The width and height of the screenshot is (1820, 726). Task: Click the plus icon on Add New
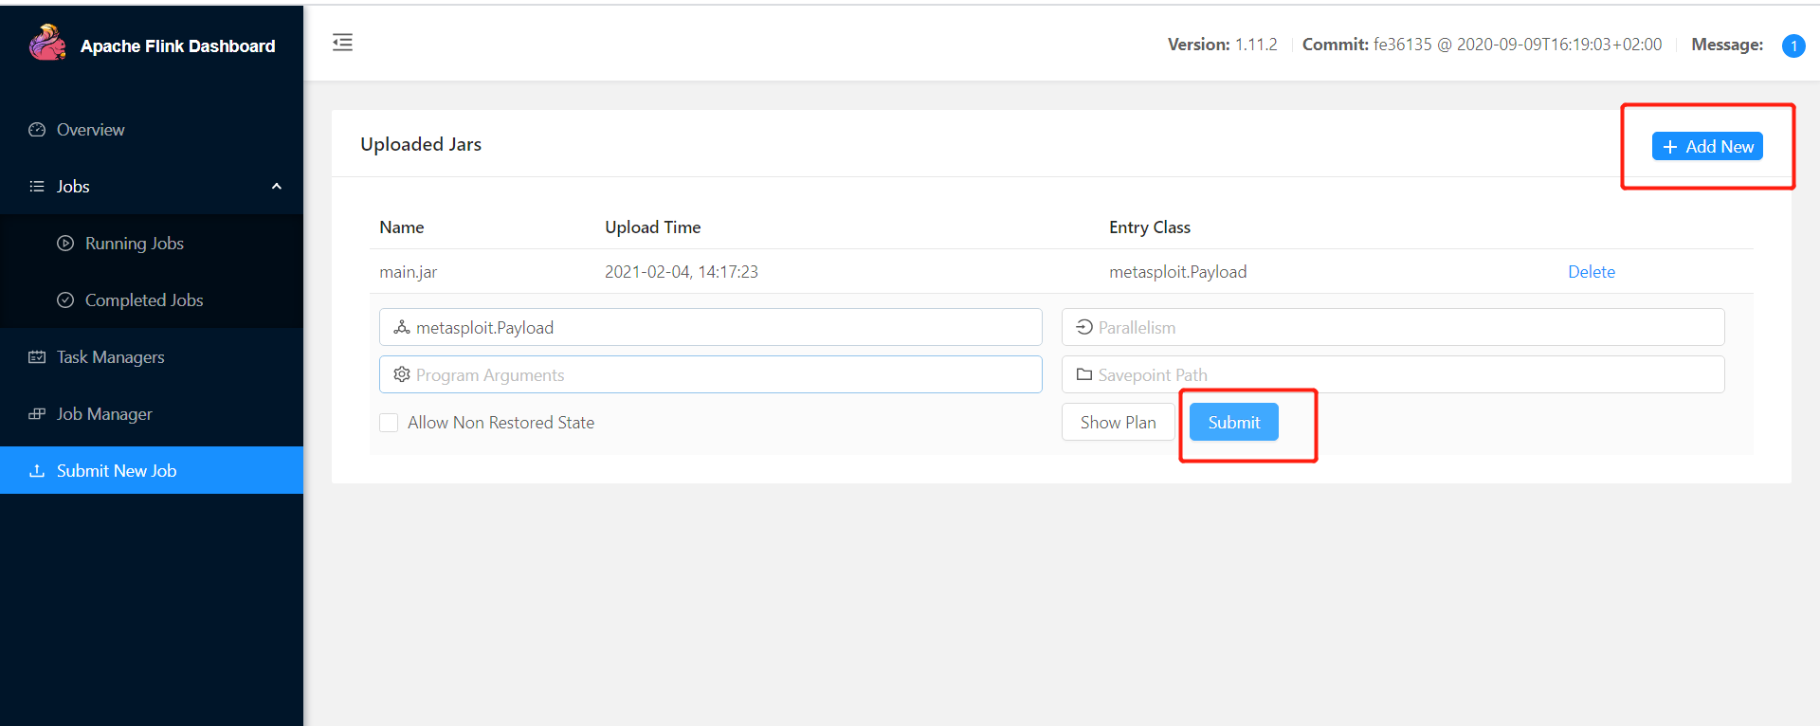coord(1670,147)
